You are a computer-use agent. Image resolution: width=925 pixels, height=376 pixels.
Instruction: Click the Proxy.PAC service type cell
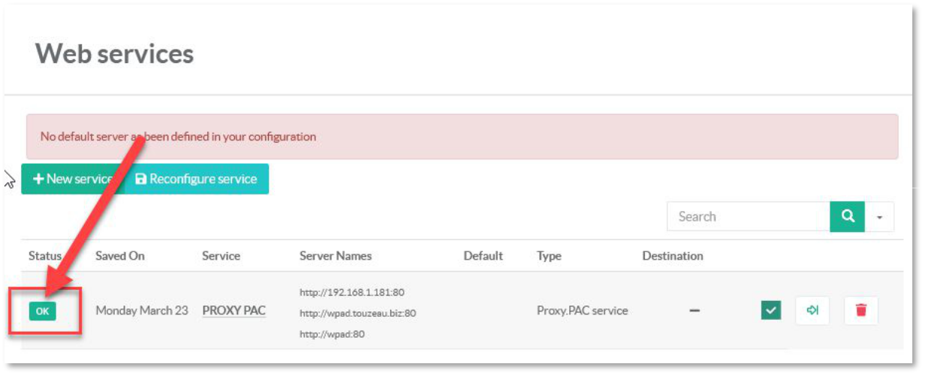582,311
